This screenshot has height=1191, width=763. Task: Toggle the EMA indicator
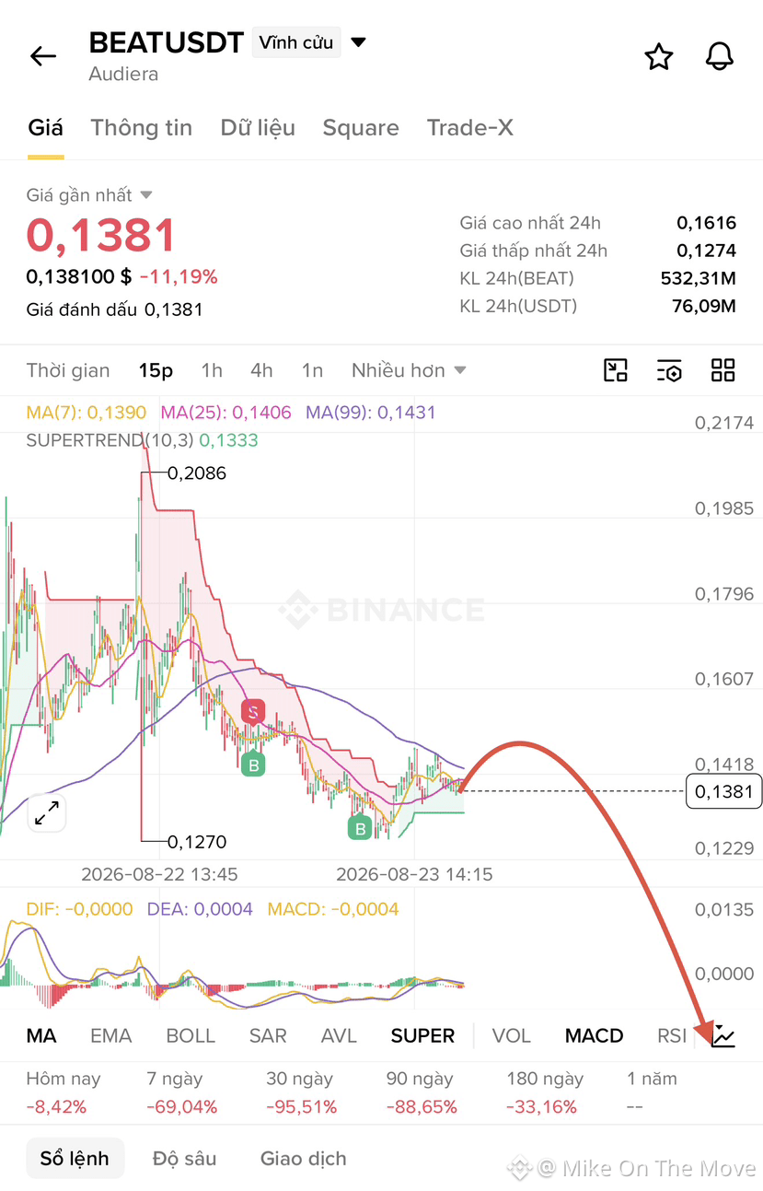pos(111,1036)
